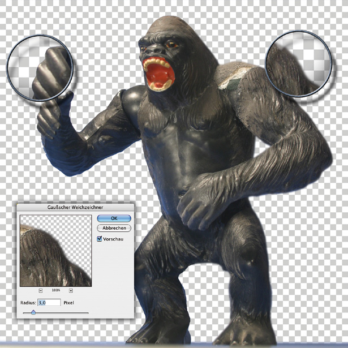Confirm the Gaussian blur with OK
Image resolution: width=348 pixels, height=348 pixels.
114,218
